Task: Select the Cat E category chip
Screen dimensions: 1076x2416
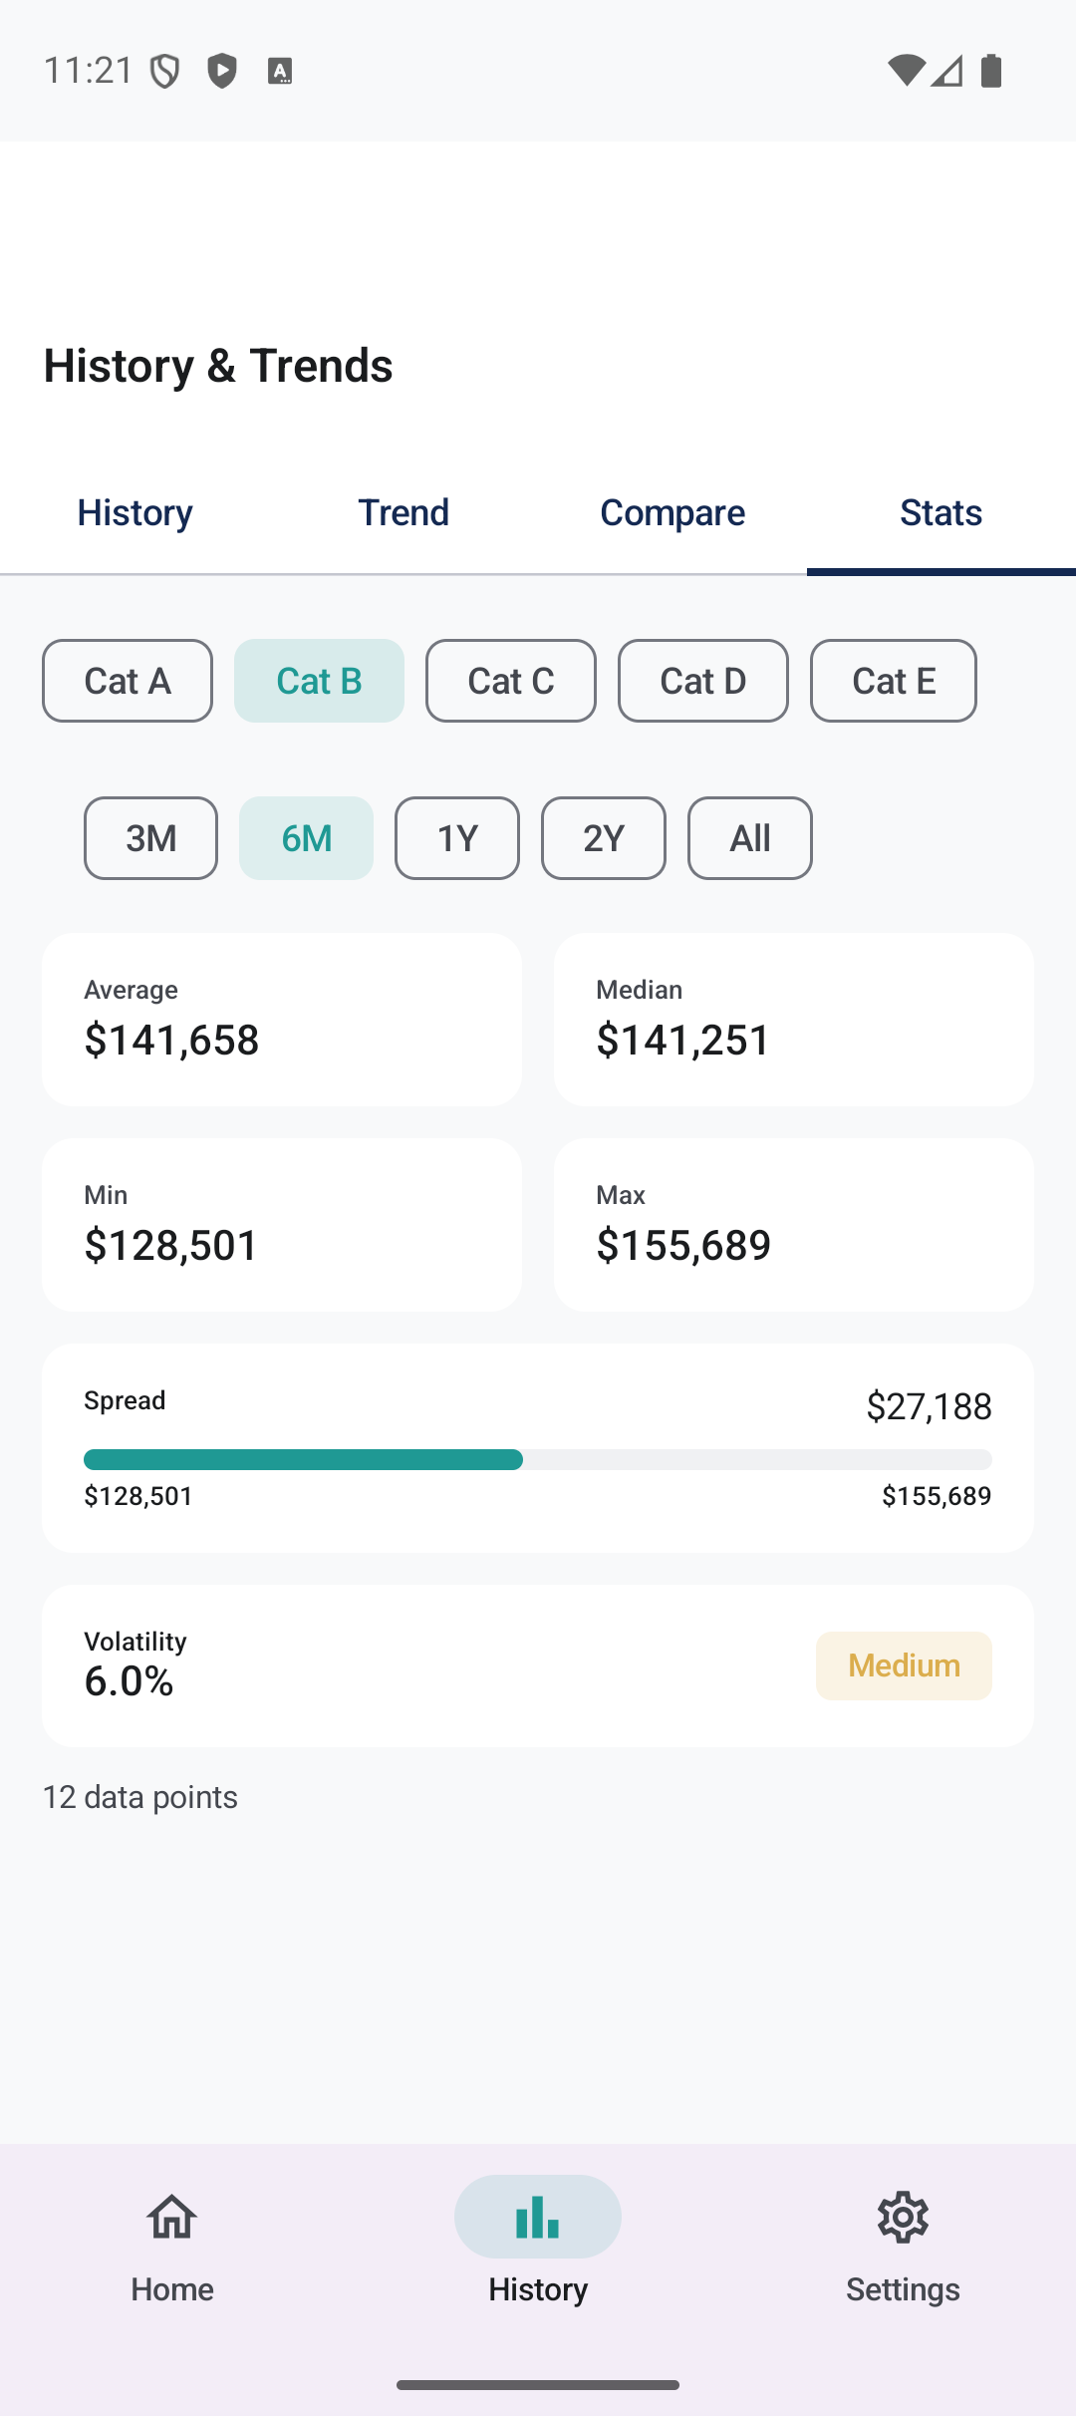Action: point(894,681)
